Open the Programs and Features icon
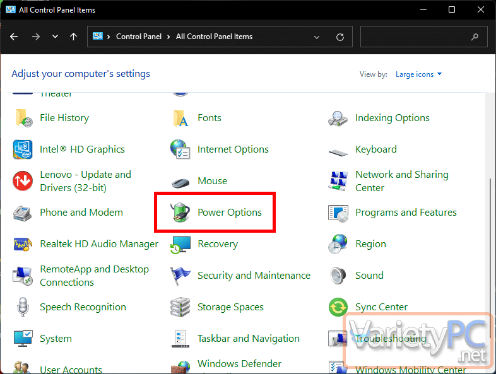496x374 pixels. (338, 213)
